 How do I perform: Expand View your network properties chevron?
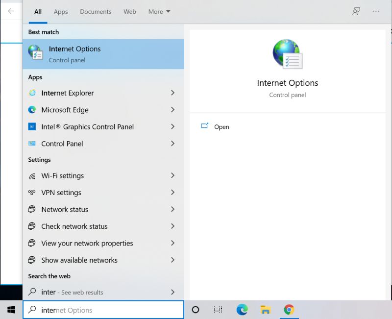173,243
